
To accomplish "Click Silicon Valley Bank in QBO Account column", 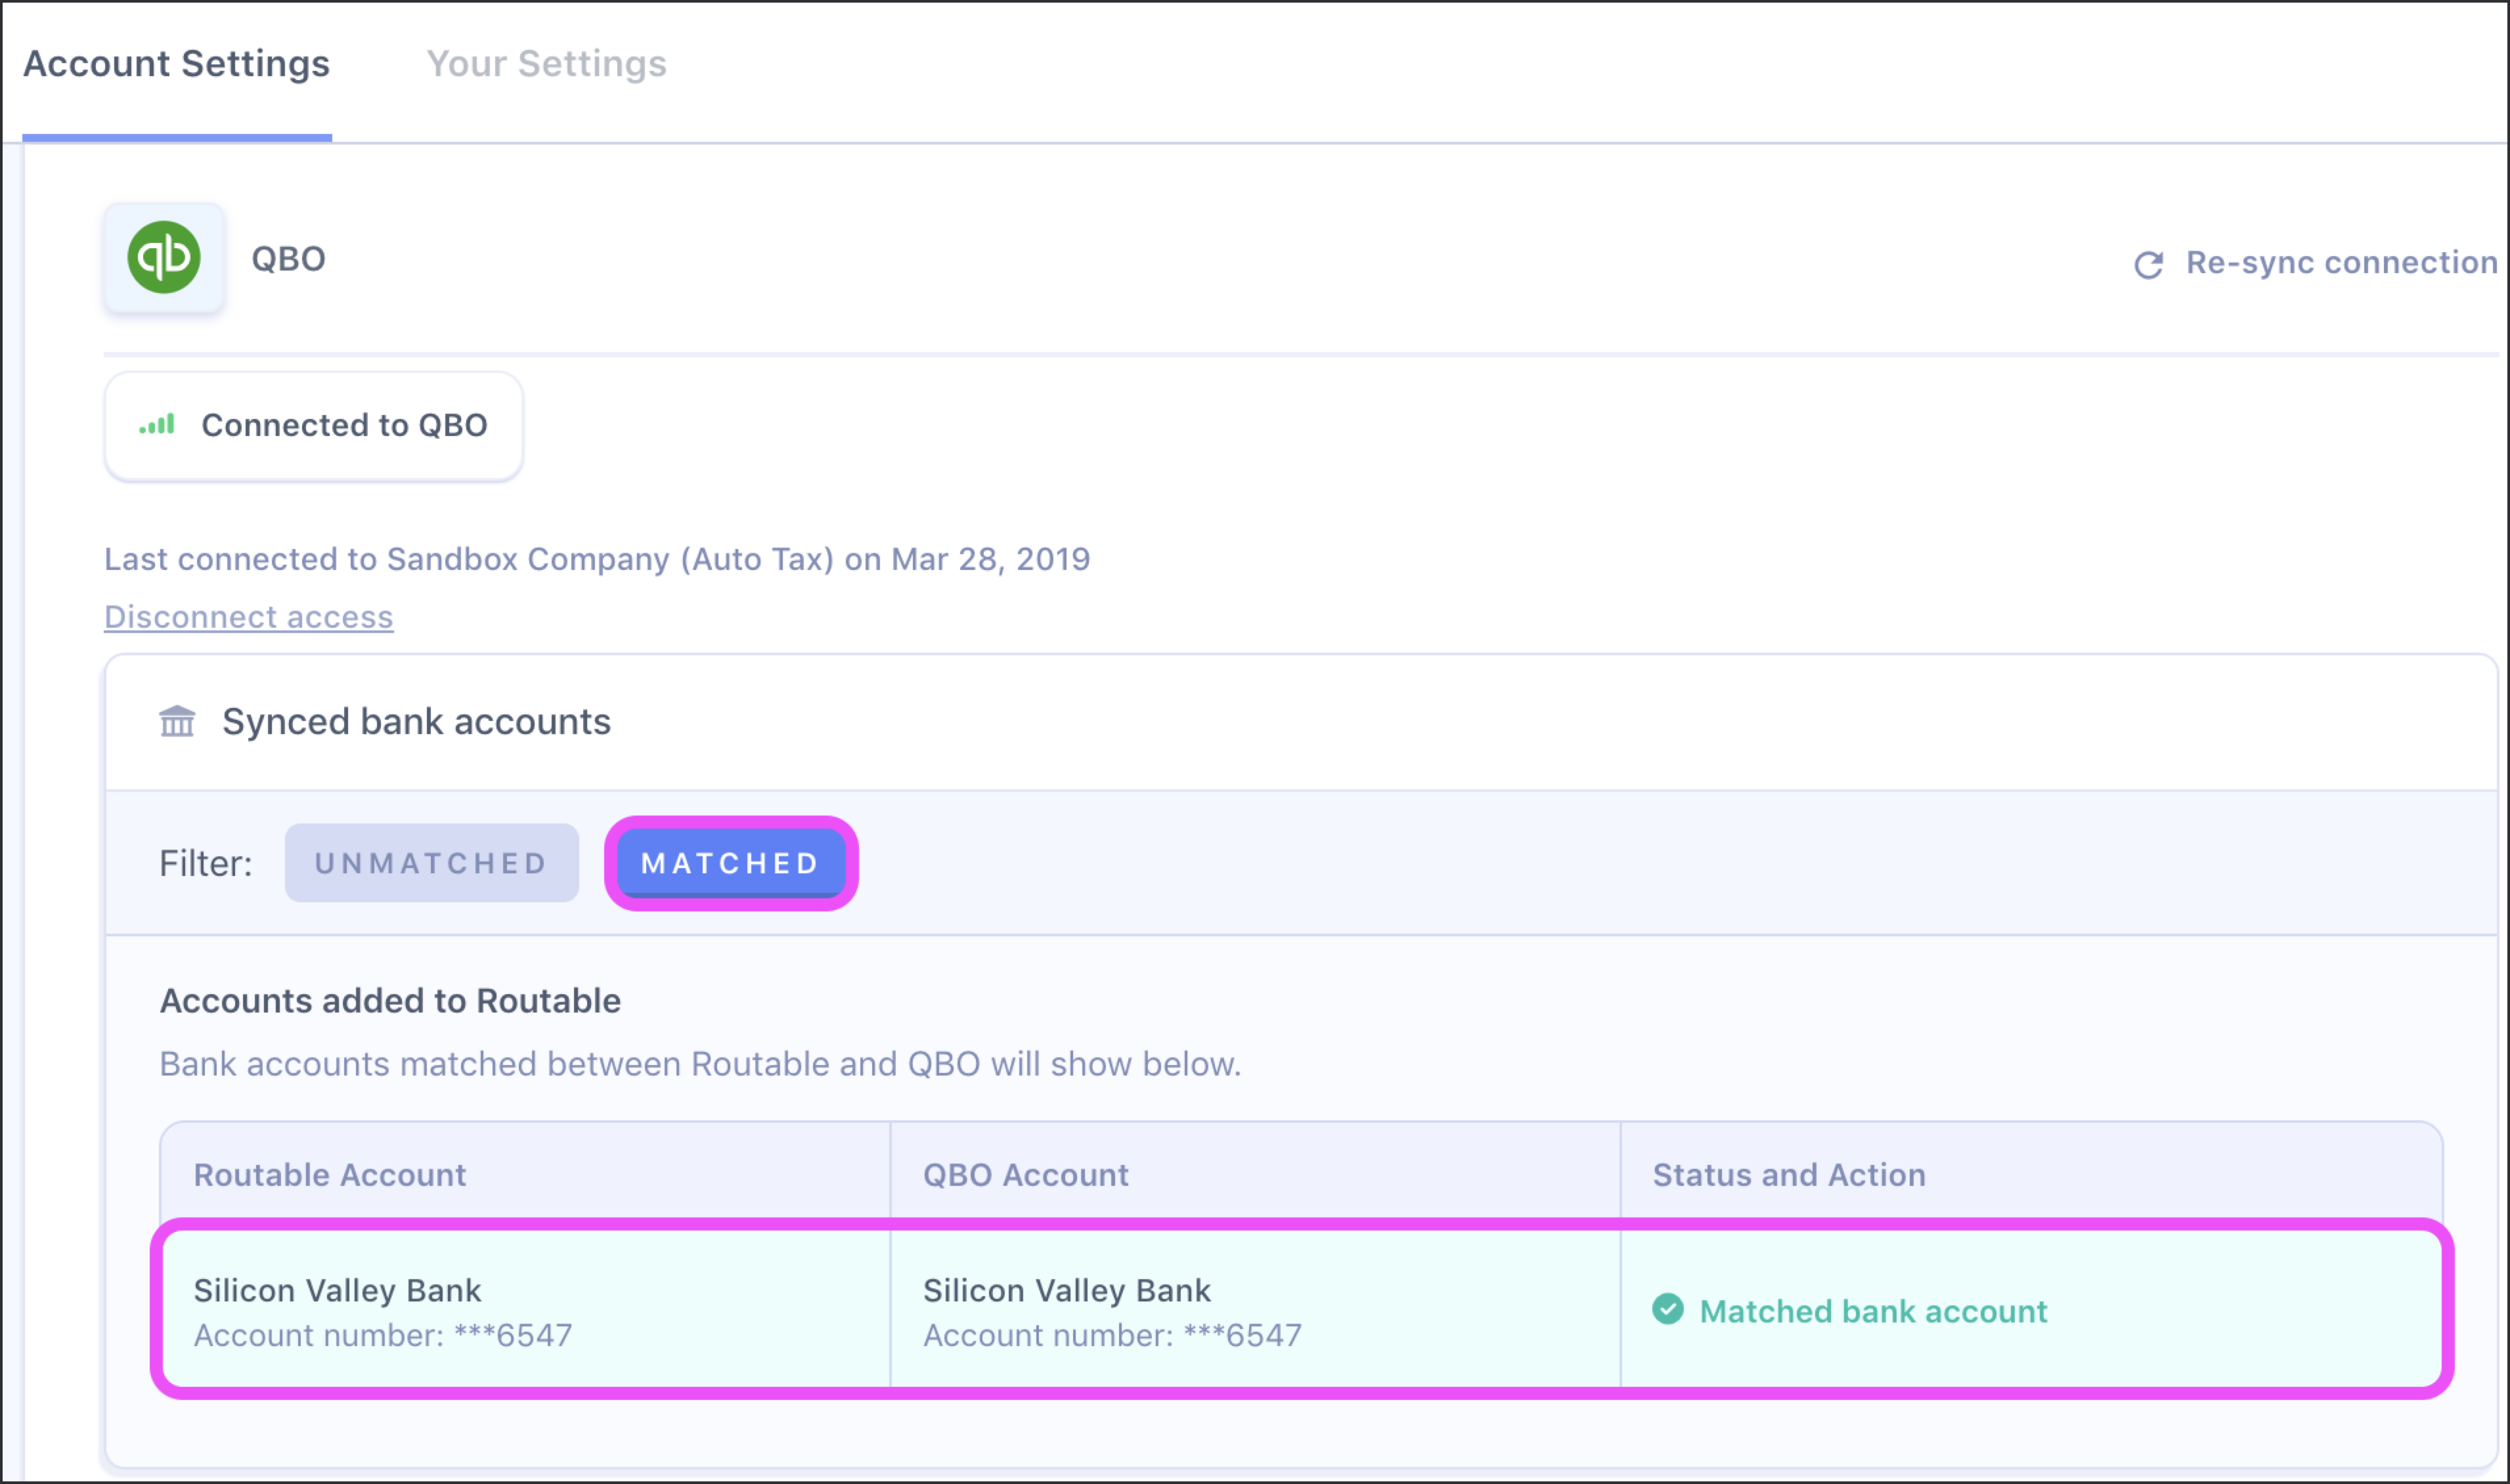I will [1066, 1290].
